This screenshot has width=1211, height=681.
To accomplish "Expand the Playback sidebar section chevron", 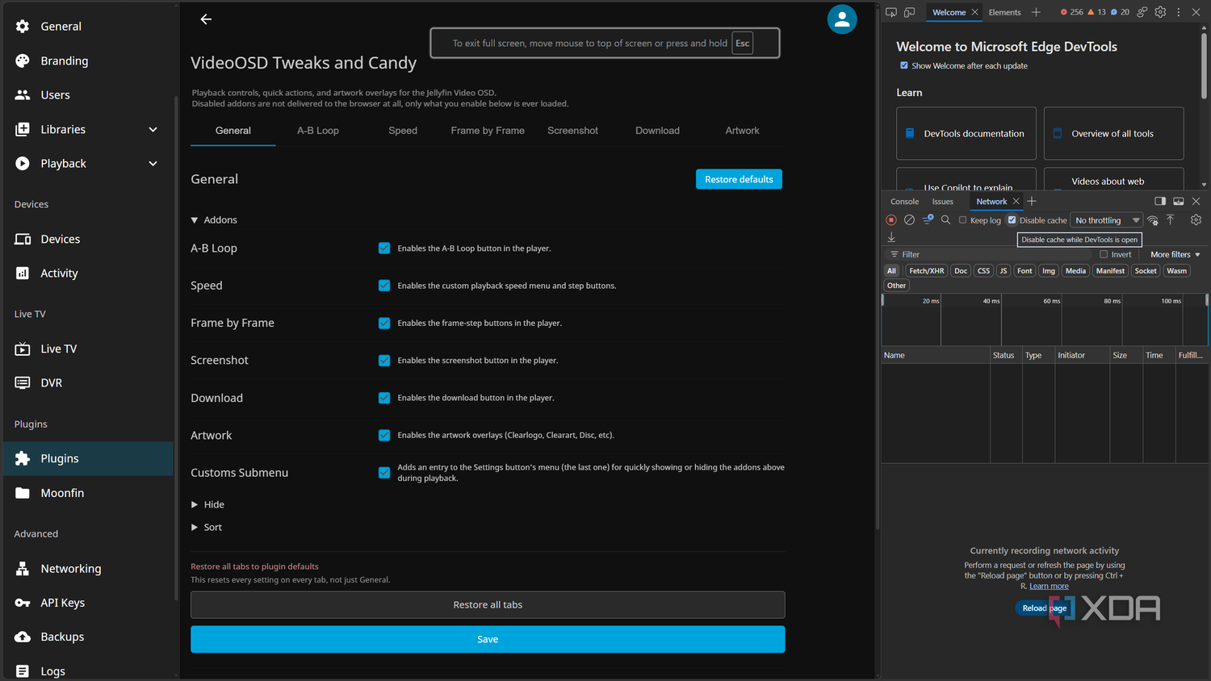I will pos(153,164).
